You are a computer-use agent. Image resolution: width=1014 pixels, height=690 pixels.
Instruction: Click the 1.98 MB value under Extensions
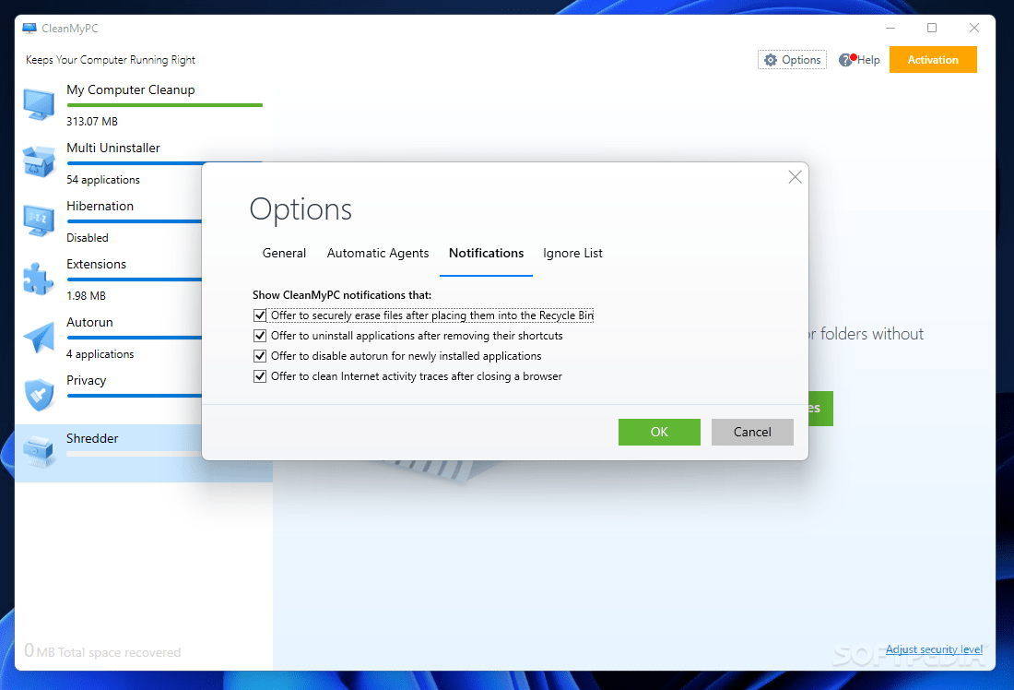86,296
